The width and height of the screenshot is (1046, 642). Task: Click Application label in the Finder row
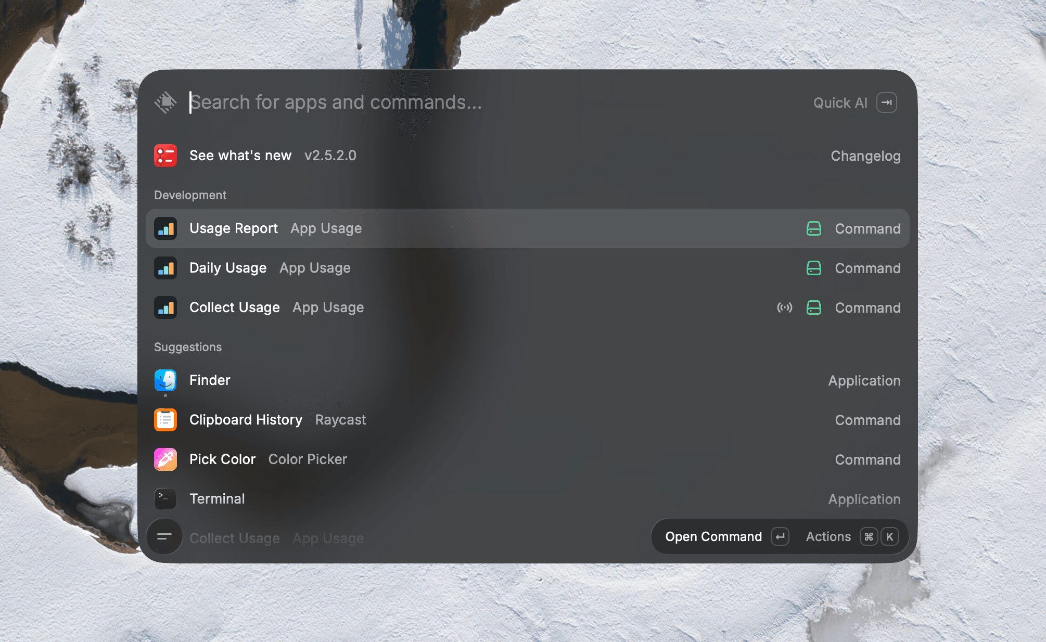point(864,380)
